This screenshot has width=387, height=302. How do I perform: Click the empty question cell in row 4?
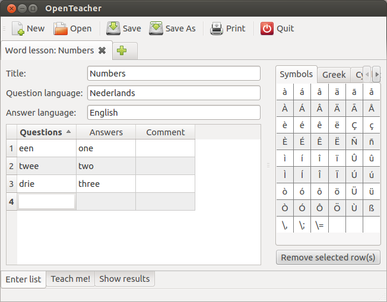click(46, 202)
